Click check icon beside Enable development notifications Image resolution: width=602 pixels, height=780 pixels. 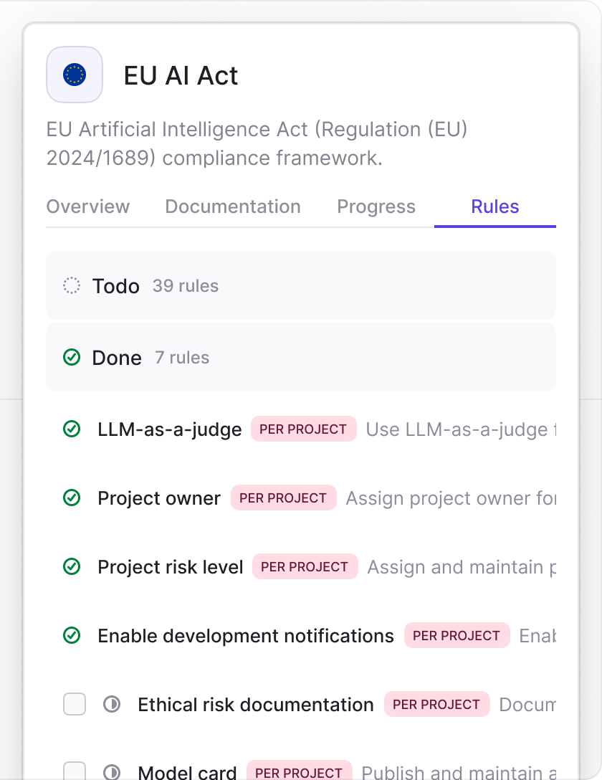(x=72, y=635)
